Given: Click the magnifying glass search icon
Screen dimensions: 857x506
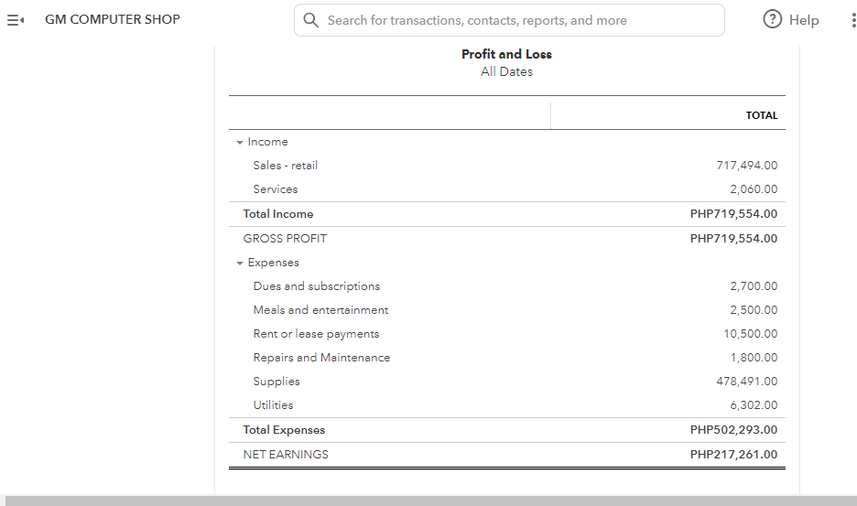Looking at the screenshot, I should 310,20.
